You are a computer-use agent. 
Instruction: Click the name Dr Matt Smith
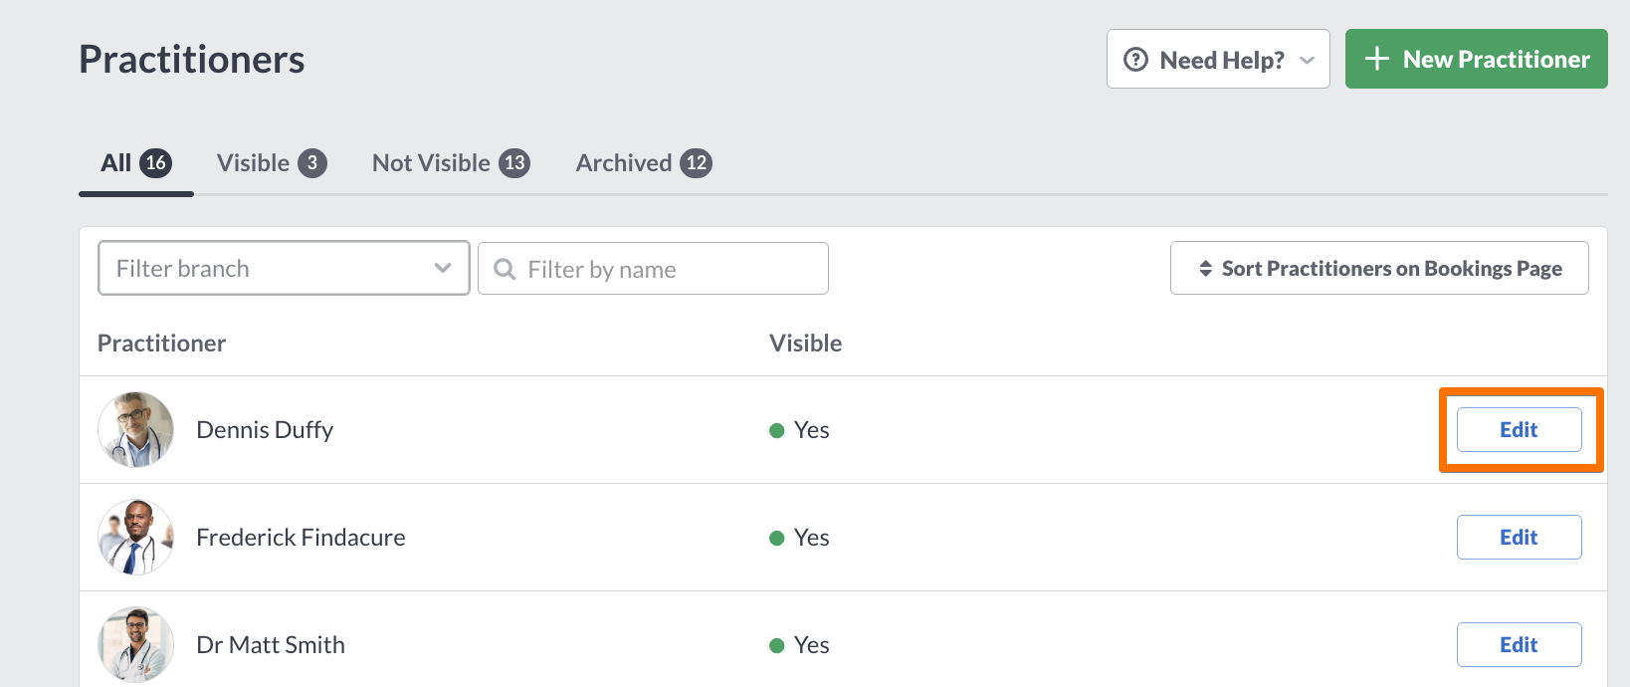pos(271,645)
